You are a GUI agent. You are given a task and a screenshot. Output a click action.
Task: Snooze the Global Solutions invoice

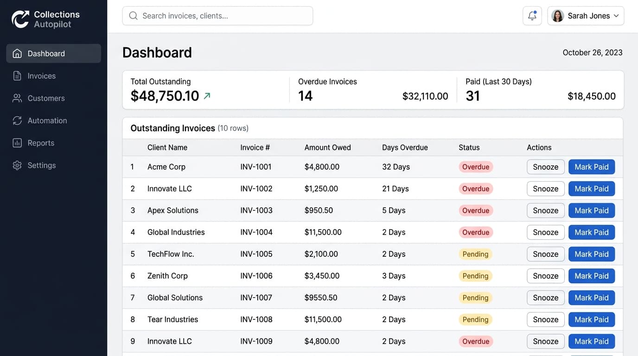pyautogui.click(x=546, y=298)
